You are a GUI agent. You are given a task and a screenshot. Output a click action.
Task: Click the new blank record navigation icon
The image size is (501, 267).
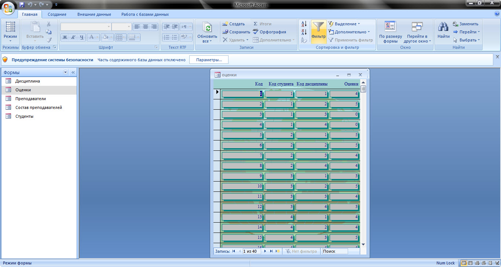coord(278,251)
